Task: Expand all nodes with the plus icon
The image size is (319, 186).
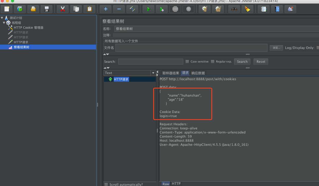Action: pyautogui.click(x=105, y=9)
